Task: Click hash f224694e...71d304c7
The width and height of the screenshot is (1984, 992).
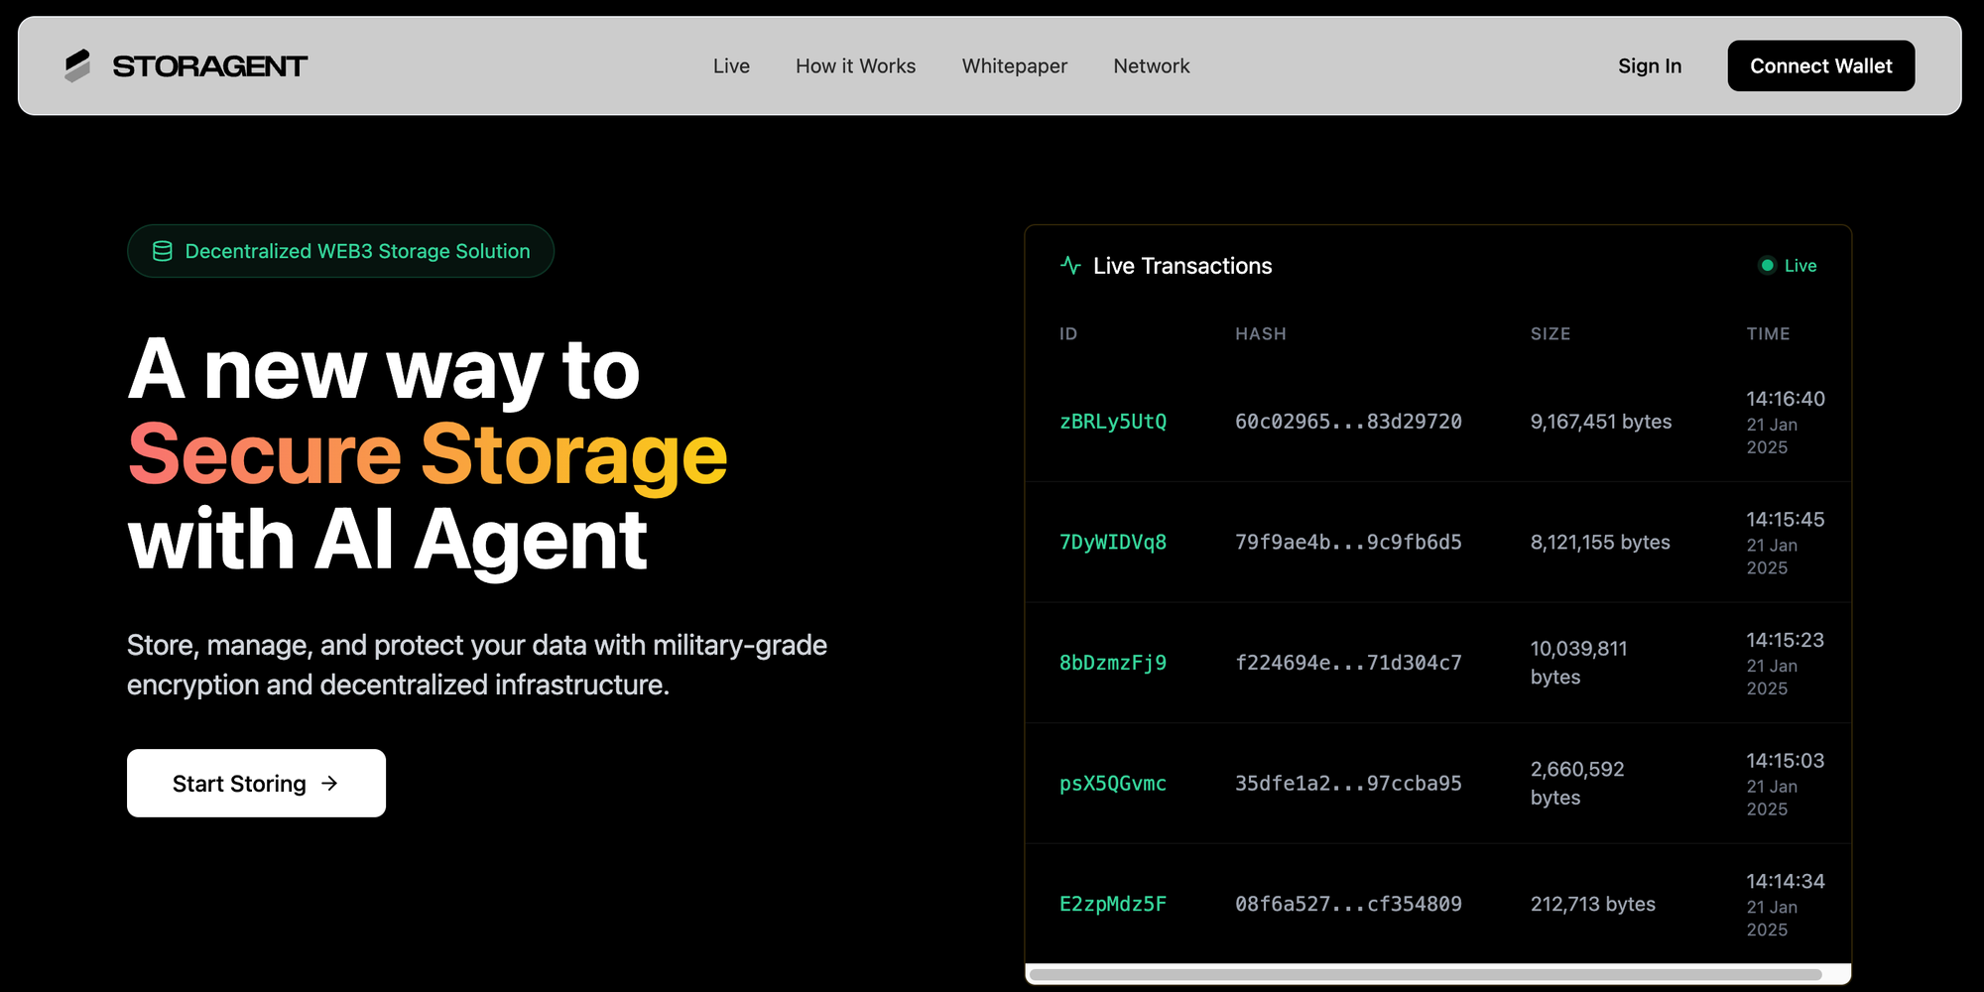Action: point(1348,663)
